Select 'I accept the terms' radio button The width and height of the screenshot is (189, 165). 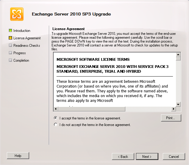pyautogui.click(x=56, y=118)
